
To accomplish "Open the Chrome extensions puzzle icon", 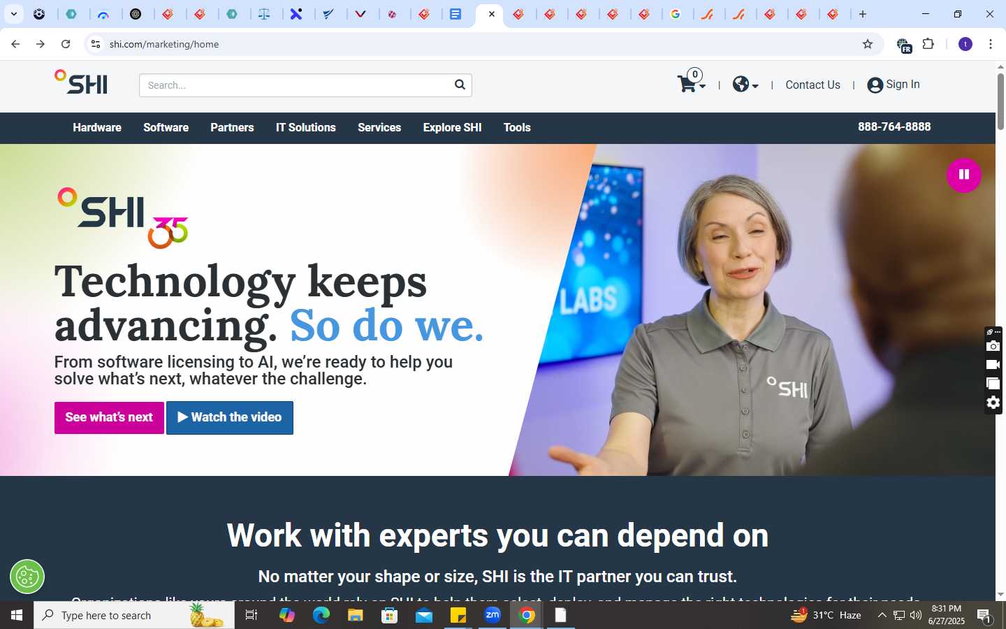I will 928,44.
